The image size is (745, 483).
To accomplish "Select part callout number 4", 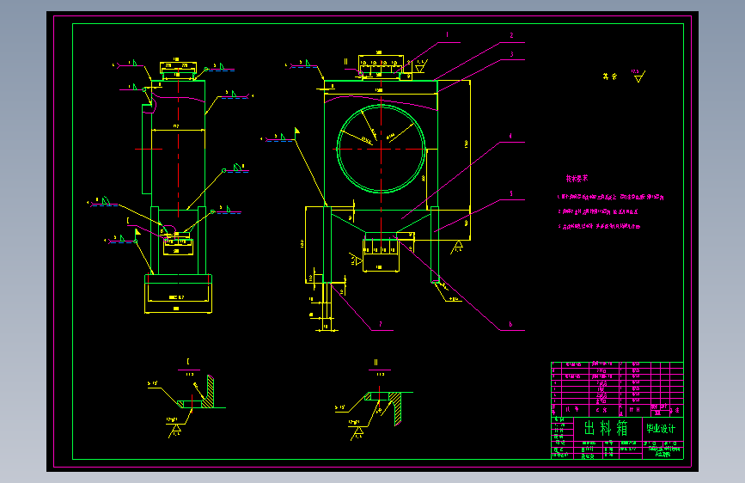I will pyautogui.click(x=510, y=136).
